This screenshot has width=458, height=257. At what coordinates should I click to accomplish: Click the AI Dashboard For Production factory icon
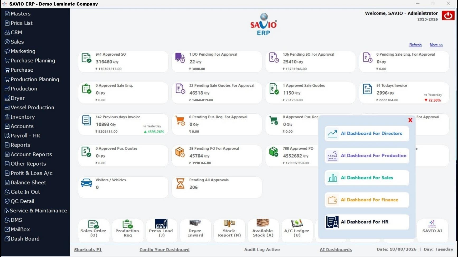click(x=332, y=156)
